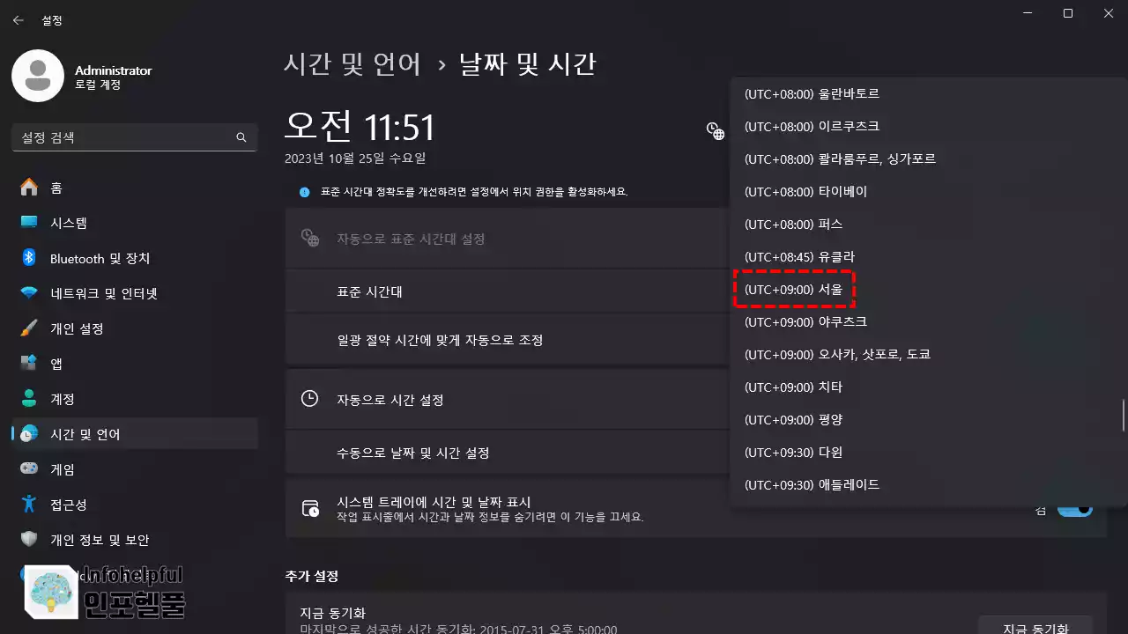Open 앱 settings icon

tap(29, 364)
